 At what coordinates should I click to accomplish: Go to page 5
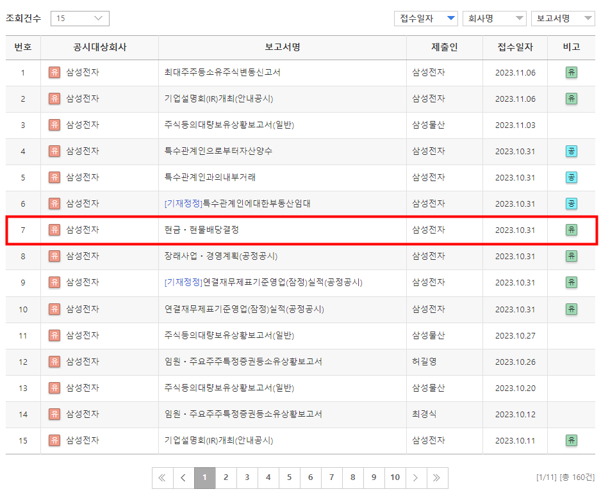[290, 477]
